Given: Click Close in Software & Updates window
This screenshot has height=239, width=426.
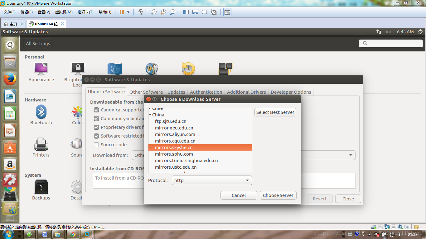Looking at the screenshot, I should tap(348, 199).
